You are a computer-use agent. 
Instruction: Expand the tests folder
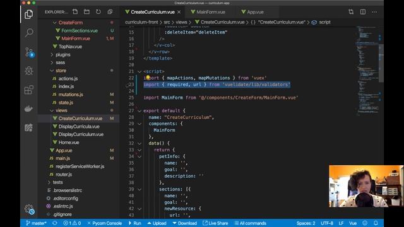point(49,182)
